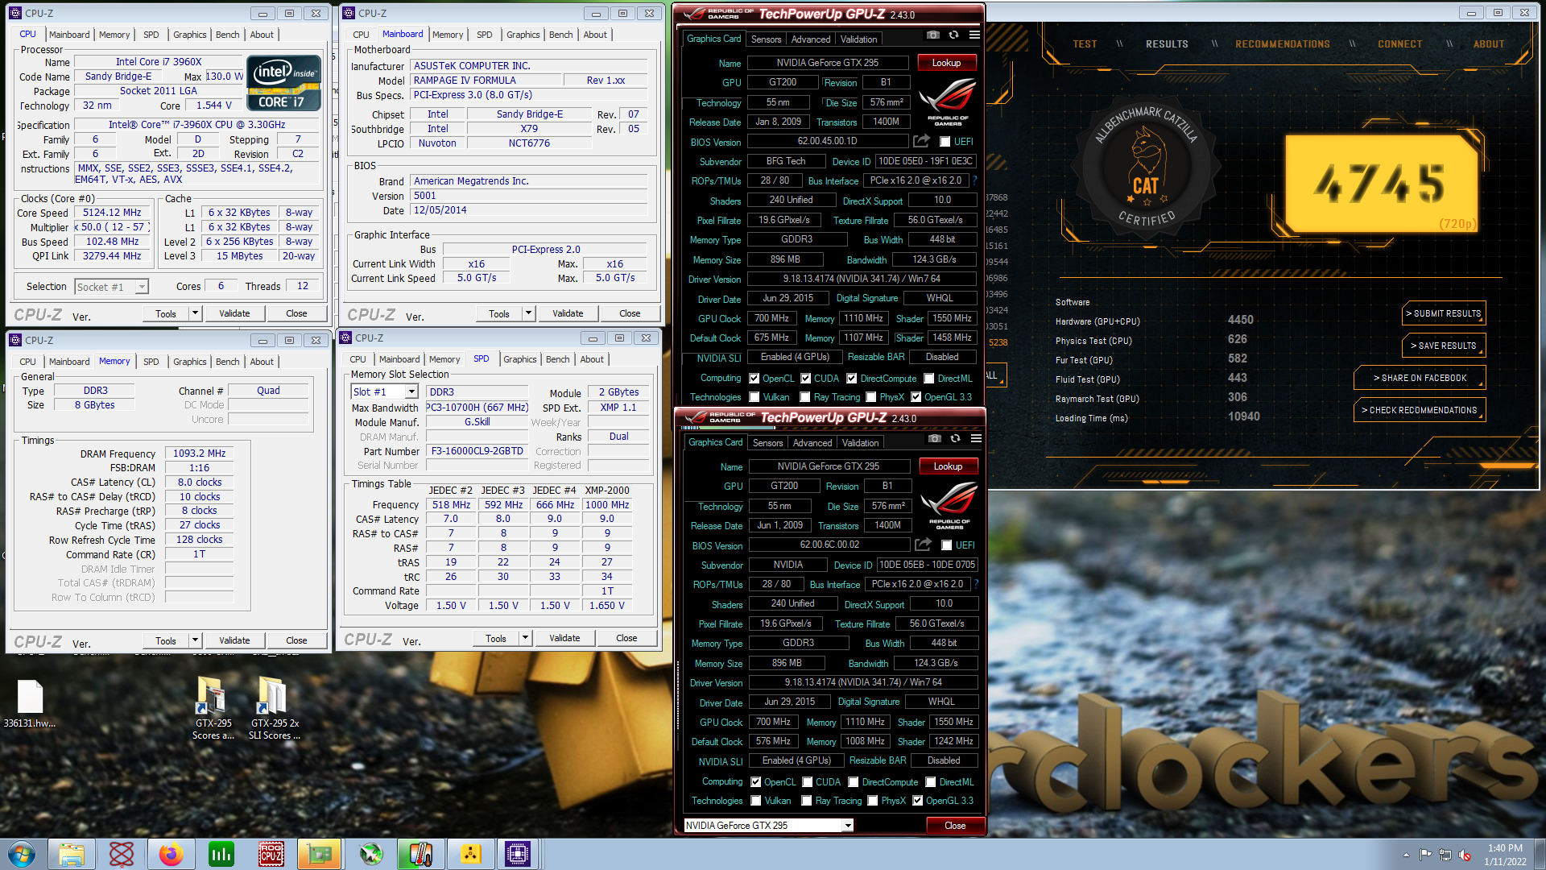
Task: Show hidden system tray icons arrow
Action: point(1406,855)
